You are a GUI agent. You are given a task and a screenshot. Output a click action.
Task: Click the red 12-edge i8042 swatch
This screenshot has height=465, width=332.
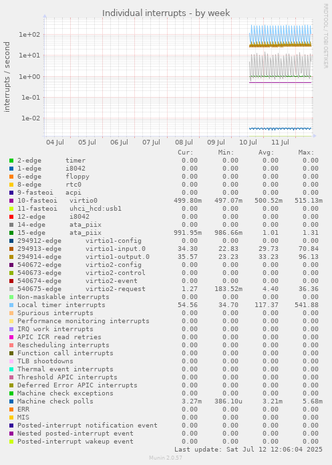tap(11, 217)
